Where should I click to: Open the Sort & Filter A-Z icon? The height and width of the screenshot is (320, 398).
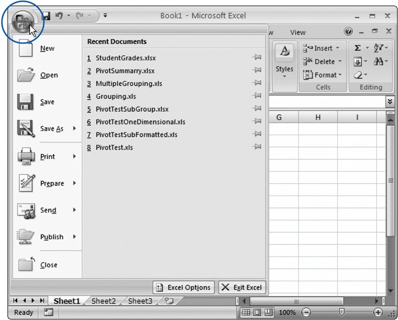380,48
